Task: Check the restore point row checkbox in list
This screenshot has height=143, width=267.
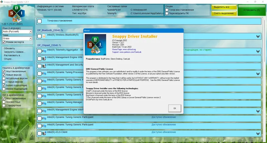Action: coord(39,21)
